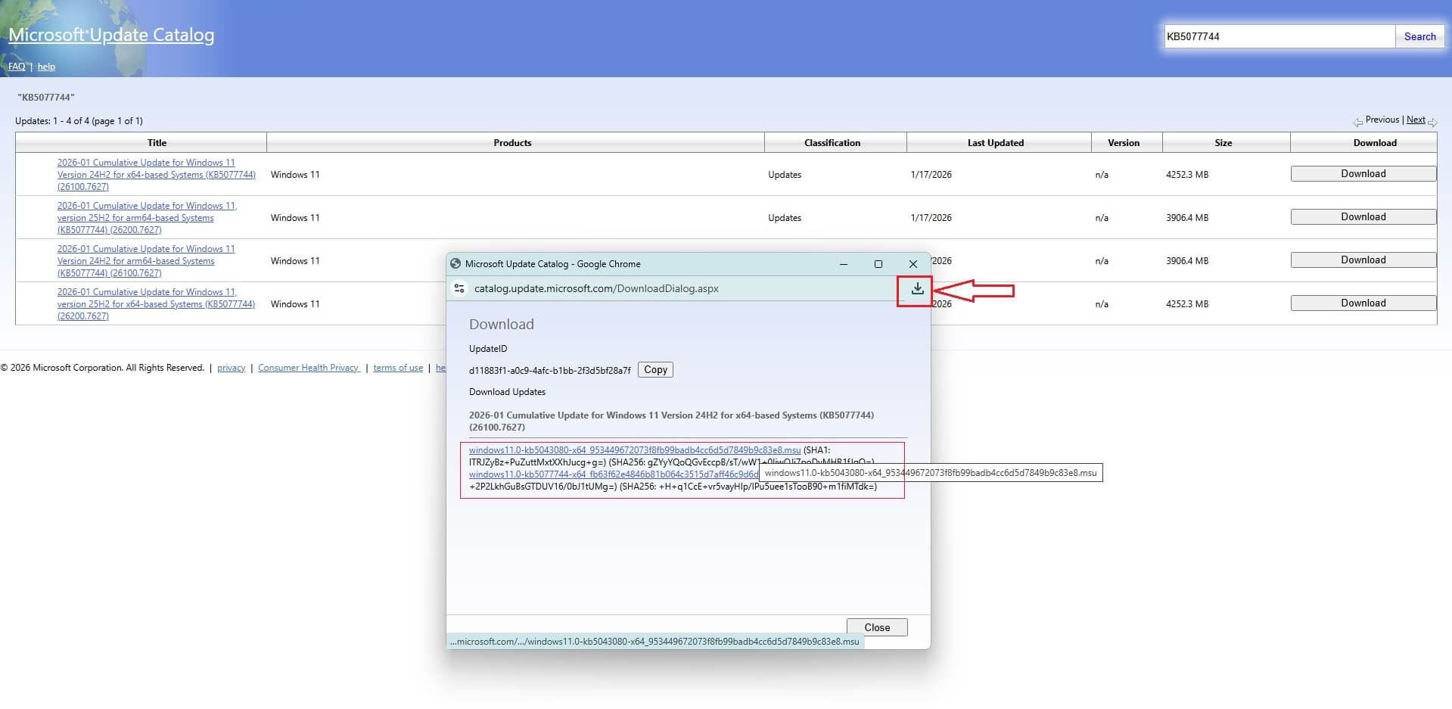Click the 4252.3 MB size in first row
The height and width of the screenshot is (709, 1452).
point(1187,175)
